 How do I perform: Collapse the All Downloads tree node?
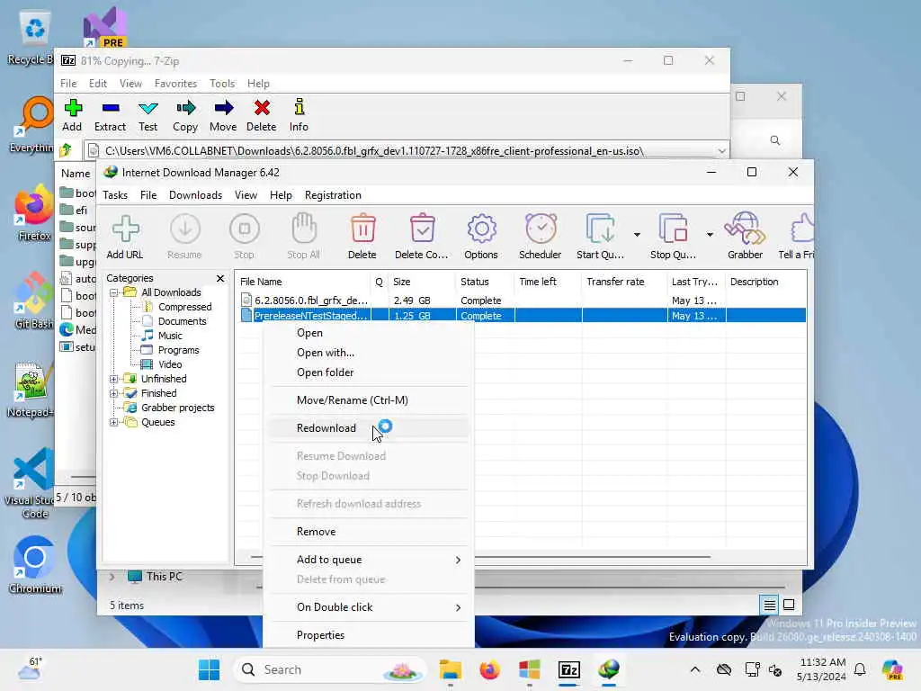point(114,292)
